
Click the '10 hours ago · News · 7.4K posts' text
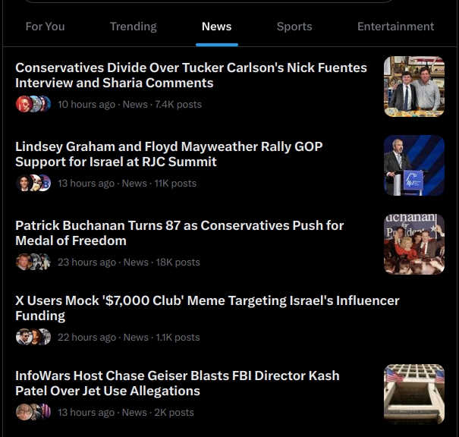(x=130, y=105)
